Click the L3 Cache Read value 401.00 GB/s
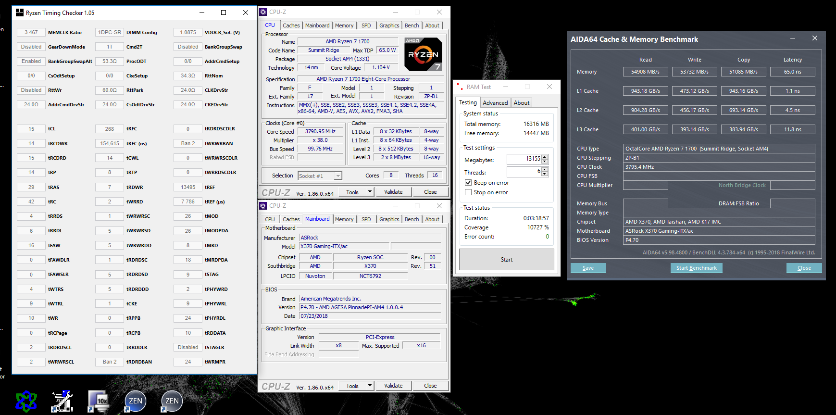This screenshot has width=836, height=415. click(645, 129)
